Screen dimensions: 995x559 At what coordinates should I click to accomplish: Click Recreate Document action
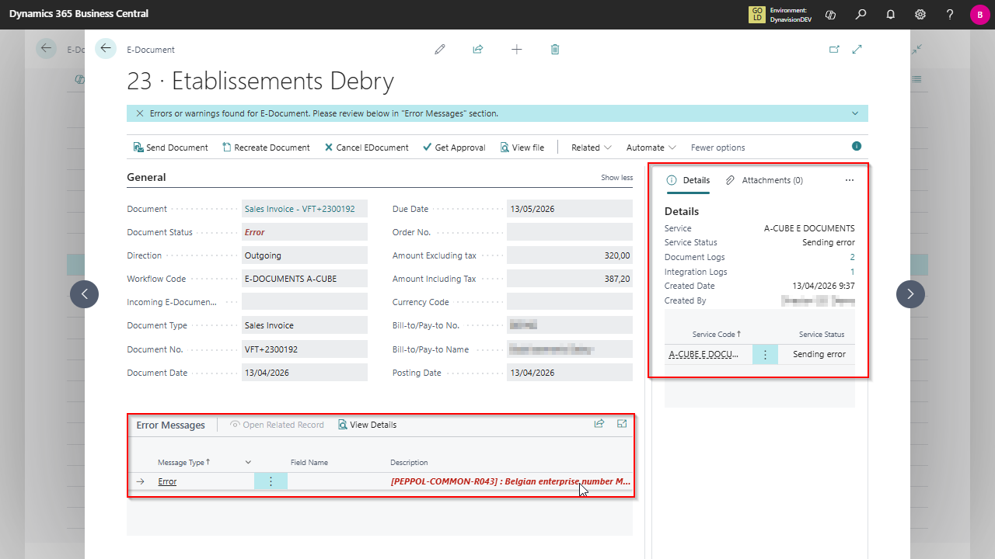point(266,148)
